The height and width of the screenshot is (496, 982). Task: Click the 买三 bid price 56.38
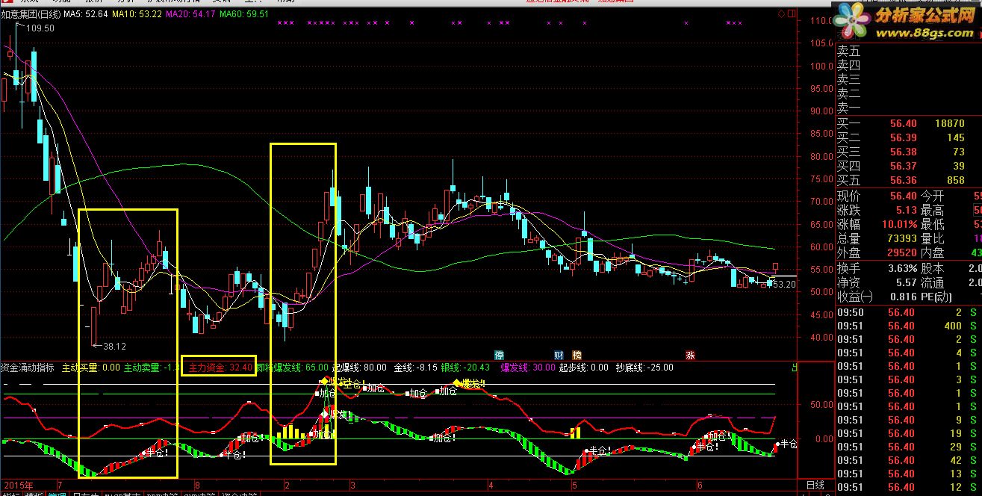903,152
